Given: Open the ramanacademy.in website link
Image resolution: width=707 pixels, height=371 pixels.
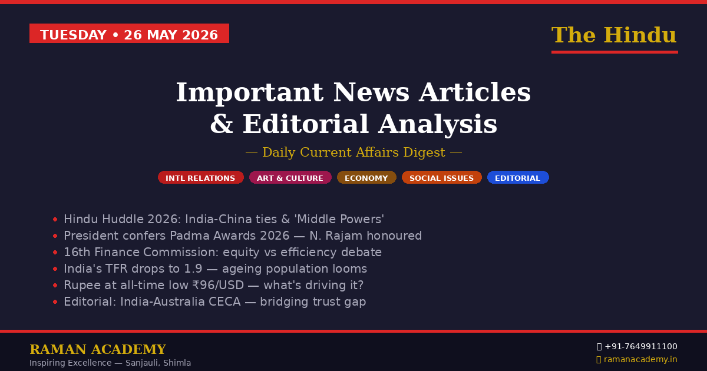Looking at the screenshot, I should point(641,359).
